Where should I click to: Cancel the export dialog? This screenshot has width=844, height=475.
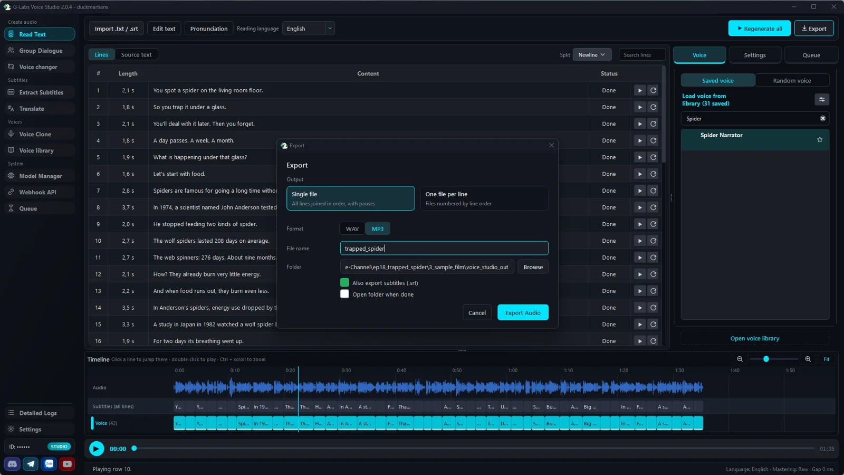tap(477, 312)
